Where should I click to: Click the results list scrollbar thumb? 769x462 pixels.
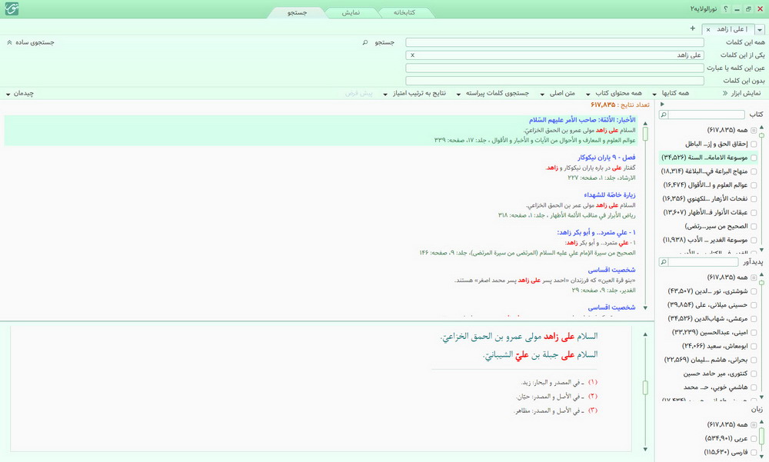pos(645,134)
